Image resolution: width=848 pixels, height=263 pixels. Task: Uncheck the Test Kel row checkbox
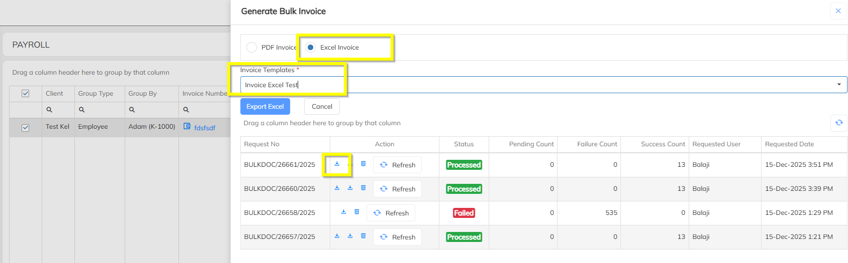pyautogui.click(x=26, y=128)
